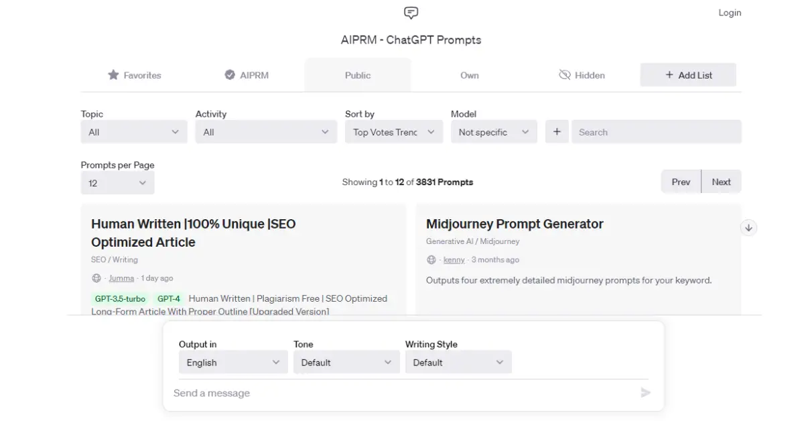
Task: Click the send message arrow icon
Action: click(x=645, y=393)
